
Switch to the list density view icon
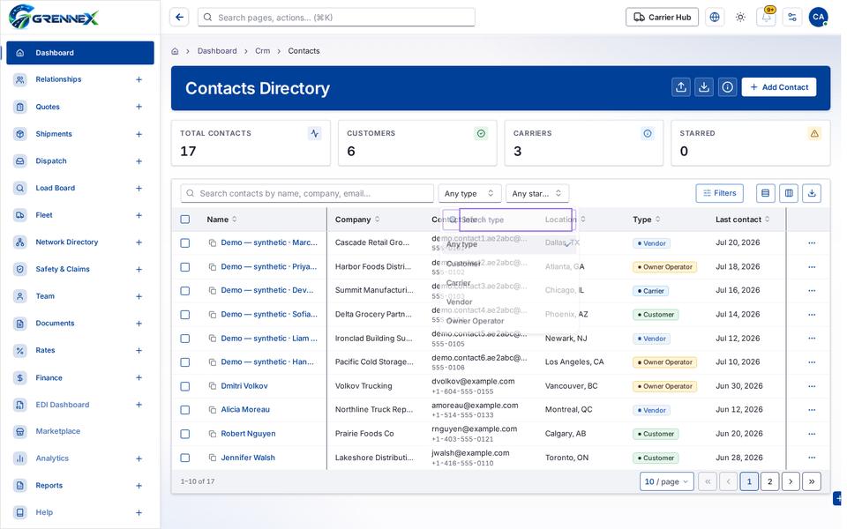[x=765, y=193]
